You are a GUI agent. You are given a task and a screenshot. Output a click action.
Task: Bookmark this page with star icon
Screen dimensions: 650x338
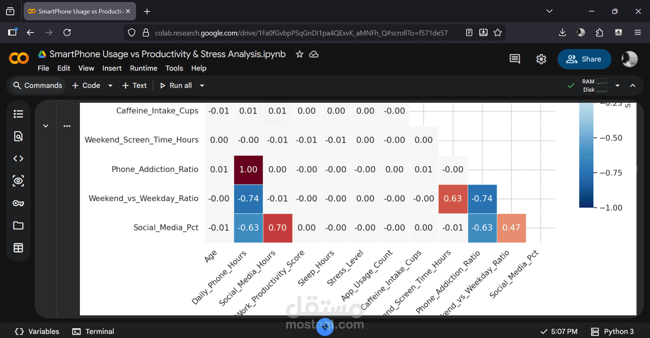tap(498, 32)
